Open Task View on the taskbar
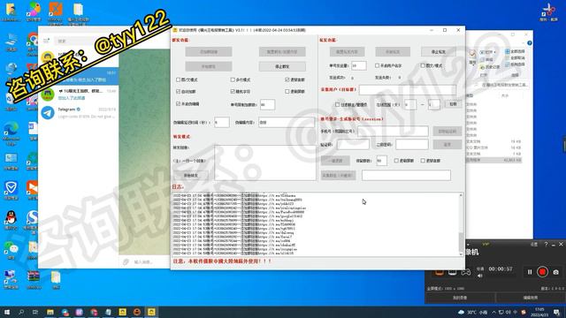 point(35,312)
